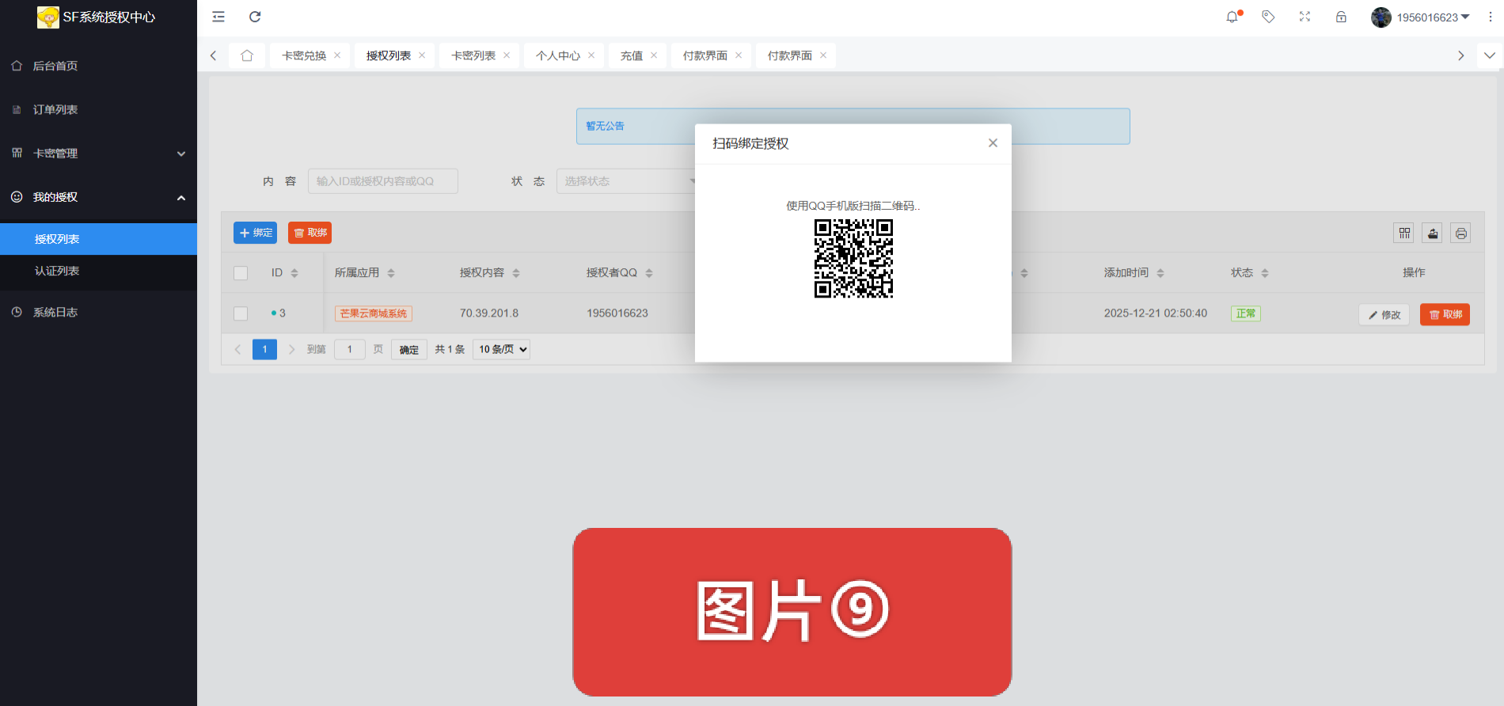Click the print icon in the table toolbar

pos(1460,233)
